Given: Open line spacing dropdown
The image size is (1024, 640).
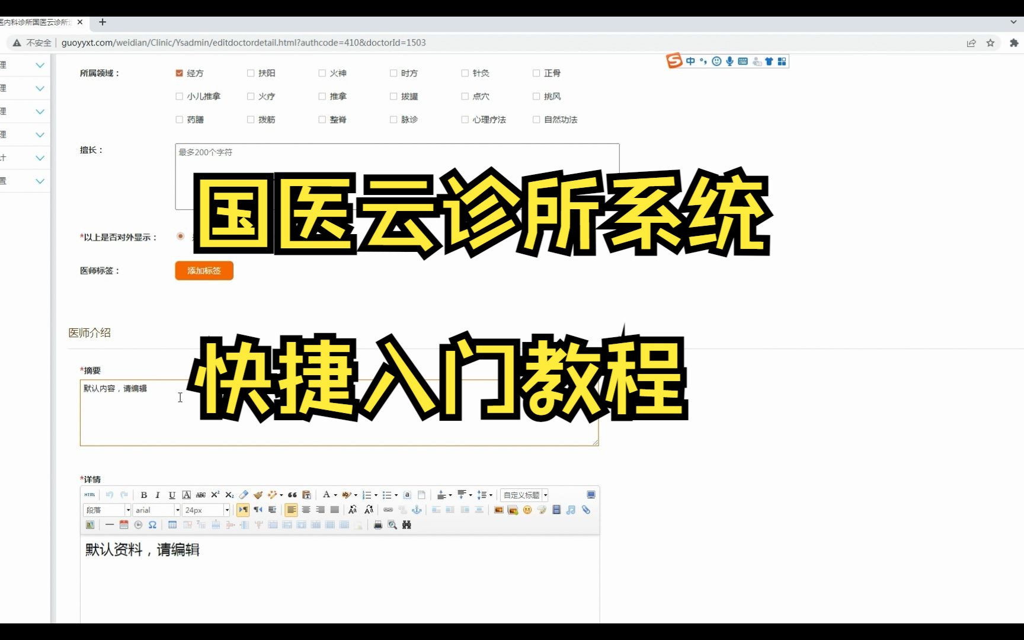Looking at the screenshot, I should tap(491, 495).
